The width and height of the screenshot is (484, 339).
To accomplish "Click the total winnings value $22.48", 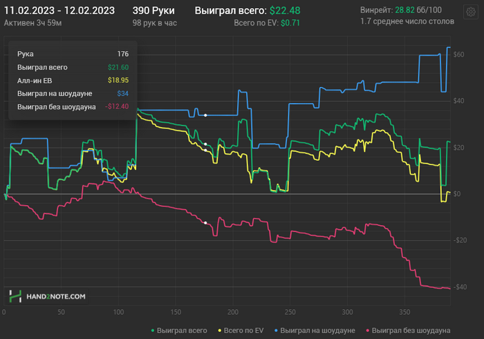I will point(285,10).
